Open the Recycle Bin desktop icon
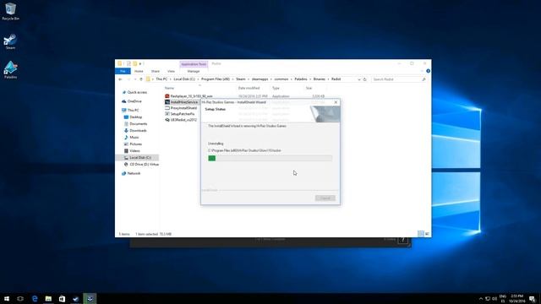This screenshot has width=541, height=304. [x=10, y=11]
